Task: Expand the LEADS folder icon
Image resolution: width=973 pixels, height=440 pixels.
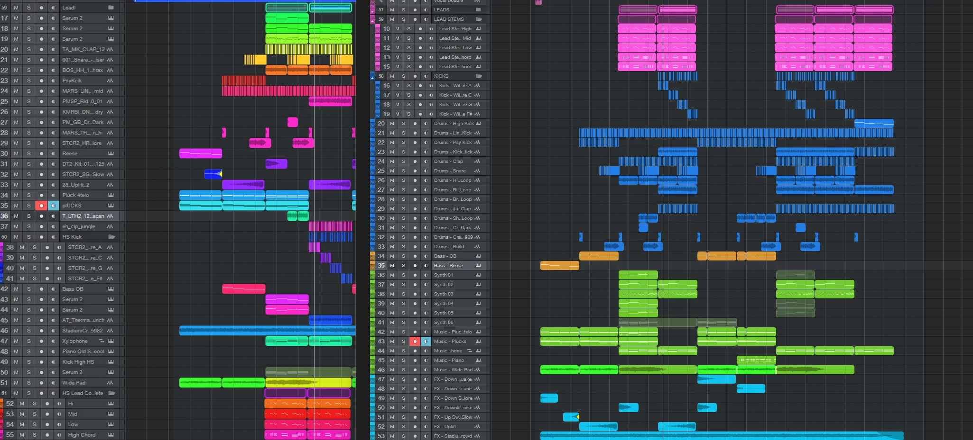Action: (478, 10)
